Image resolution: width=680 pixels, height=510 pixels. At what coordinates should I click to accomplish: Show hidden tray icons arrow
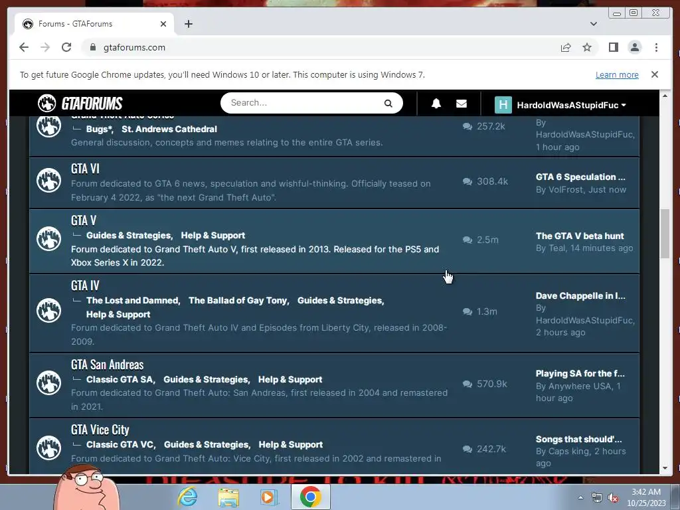580,497
